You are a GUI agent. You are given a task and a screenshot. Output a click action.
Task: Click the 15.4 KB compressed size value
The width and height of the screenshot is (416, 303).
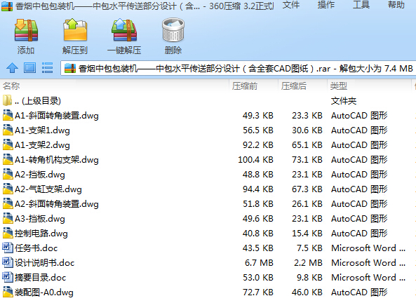[307, 233]
